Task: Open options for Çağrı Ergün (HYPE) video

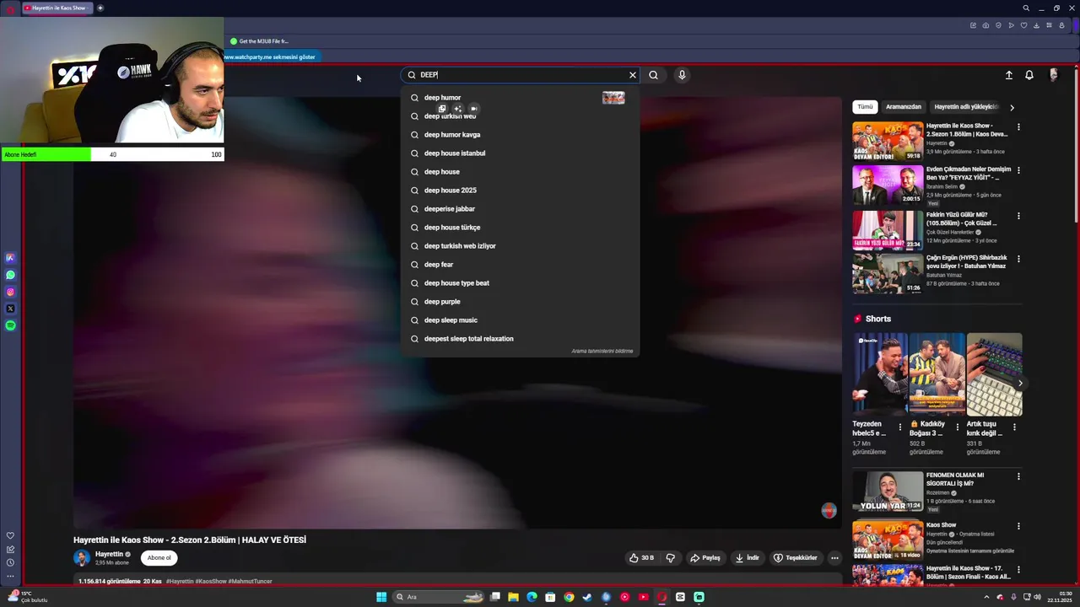Action: pyautogui.click(x=1018, y=259)
